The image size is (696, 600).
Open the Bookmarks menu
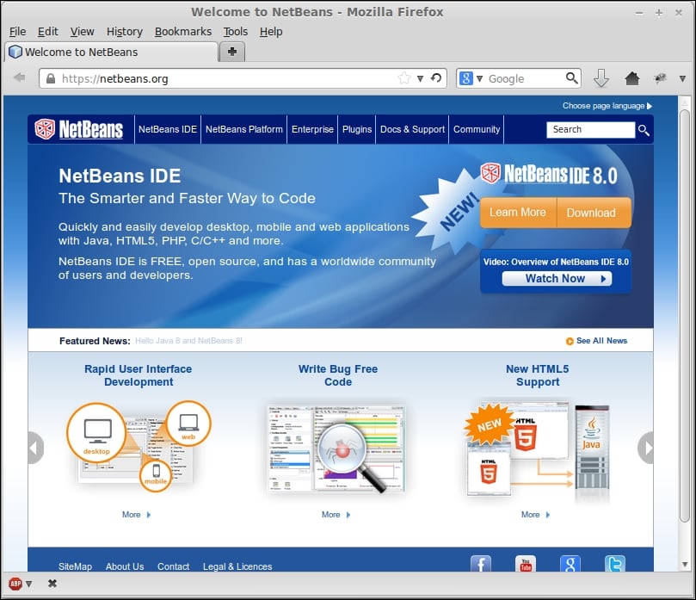pyautogui.click(x=182, y=31)
